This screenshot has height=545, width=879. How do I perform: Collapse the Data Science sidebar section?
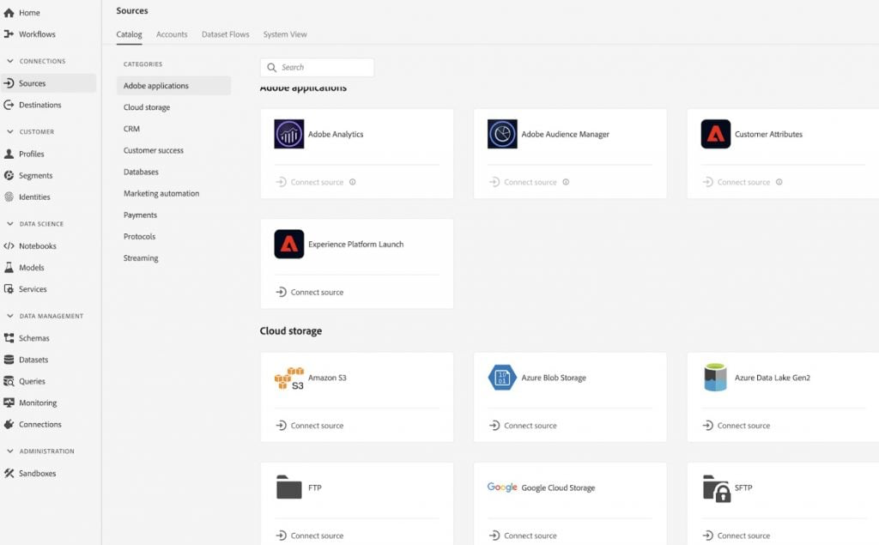pyautogui.click(x=9, y=224)
